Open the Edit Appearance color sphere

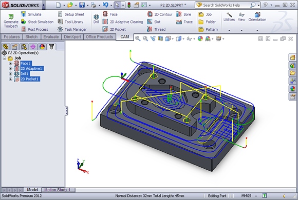pos(200,38)
